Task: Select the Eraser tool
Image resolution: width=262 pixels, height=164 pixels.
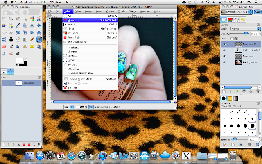Action: pyautogui.click(x=4, y=46)
